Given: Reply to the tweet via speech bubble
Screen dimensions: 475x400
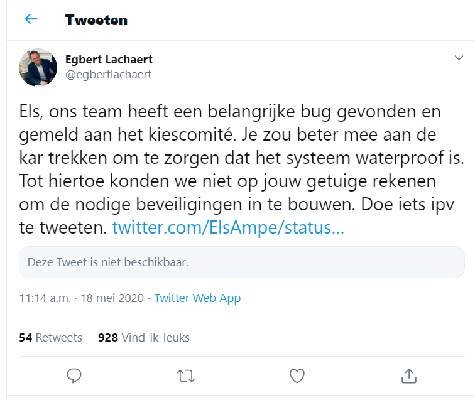Looking at the screenshot, I should point(74,376).
